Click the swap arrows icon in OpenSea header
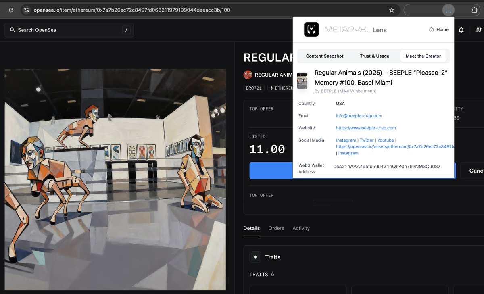The width and height of the screenshot is (484, 294). pyautogui.click(x=479, y=30)
